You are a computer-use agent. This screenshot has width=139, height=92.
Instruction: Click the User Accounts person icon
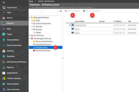click(x=4, y=89)
